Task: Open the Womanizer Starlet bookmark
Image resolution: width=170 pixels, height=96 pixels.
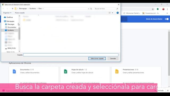Action: [x=132, y=13]
